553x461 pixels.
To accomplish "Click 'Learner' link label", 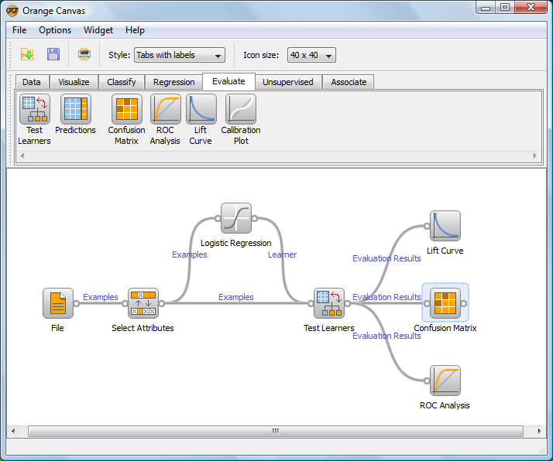I will coord(282,254).
